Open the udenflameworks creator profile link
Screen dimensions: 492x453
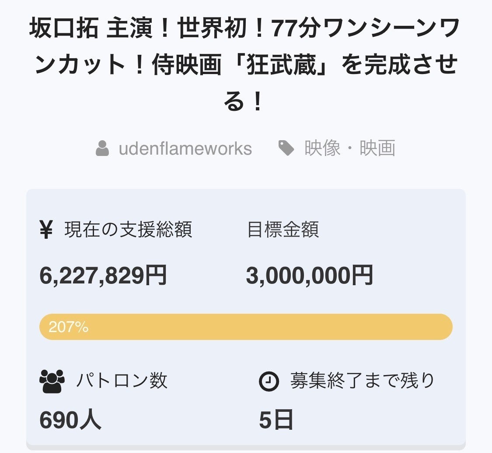pos(185,149)
